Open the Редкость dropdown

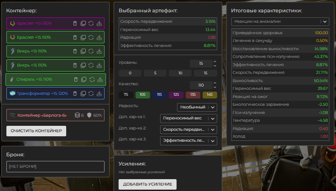click(197, 108)
